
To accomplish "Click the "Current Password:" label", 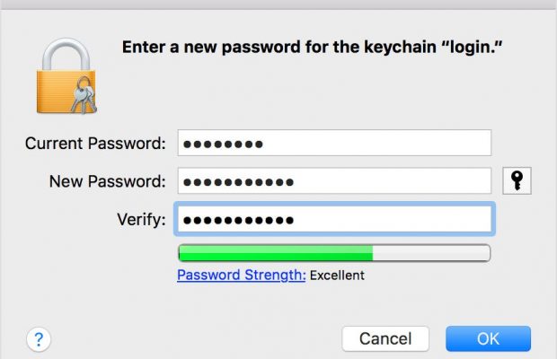I will 95,143.
